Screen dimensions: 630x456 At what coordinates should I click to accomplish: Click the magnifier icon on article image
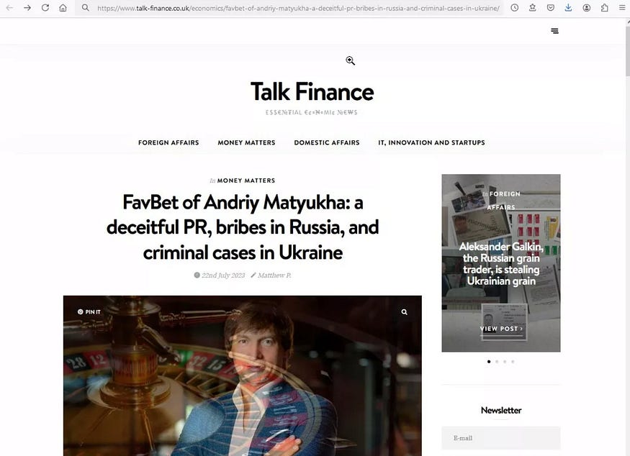pos(404,312)
